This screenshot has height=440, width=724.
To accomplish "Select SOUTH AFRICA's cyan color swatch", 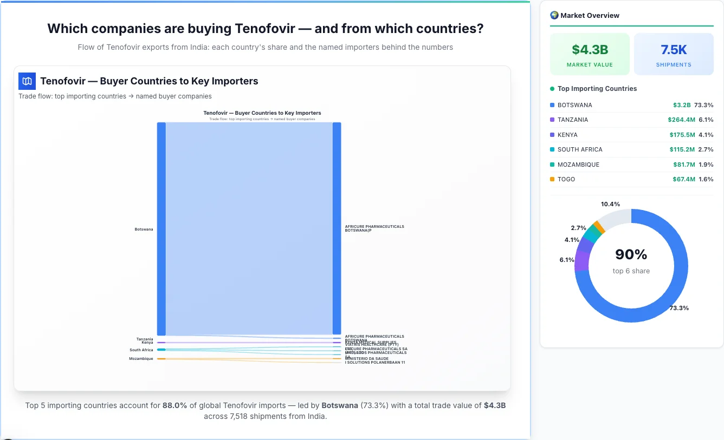I will [x=553, y=149].
